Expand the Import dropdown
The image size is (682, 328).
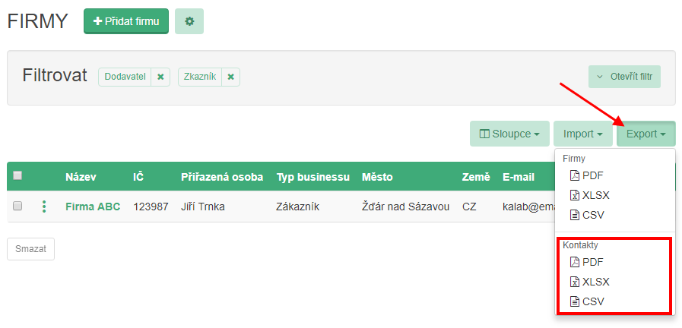coord(582,134)
